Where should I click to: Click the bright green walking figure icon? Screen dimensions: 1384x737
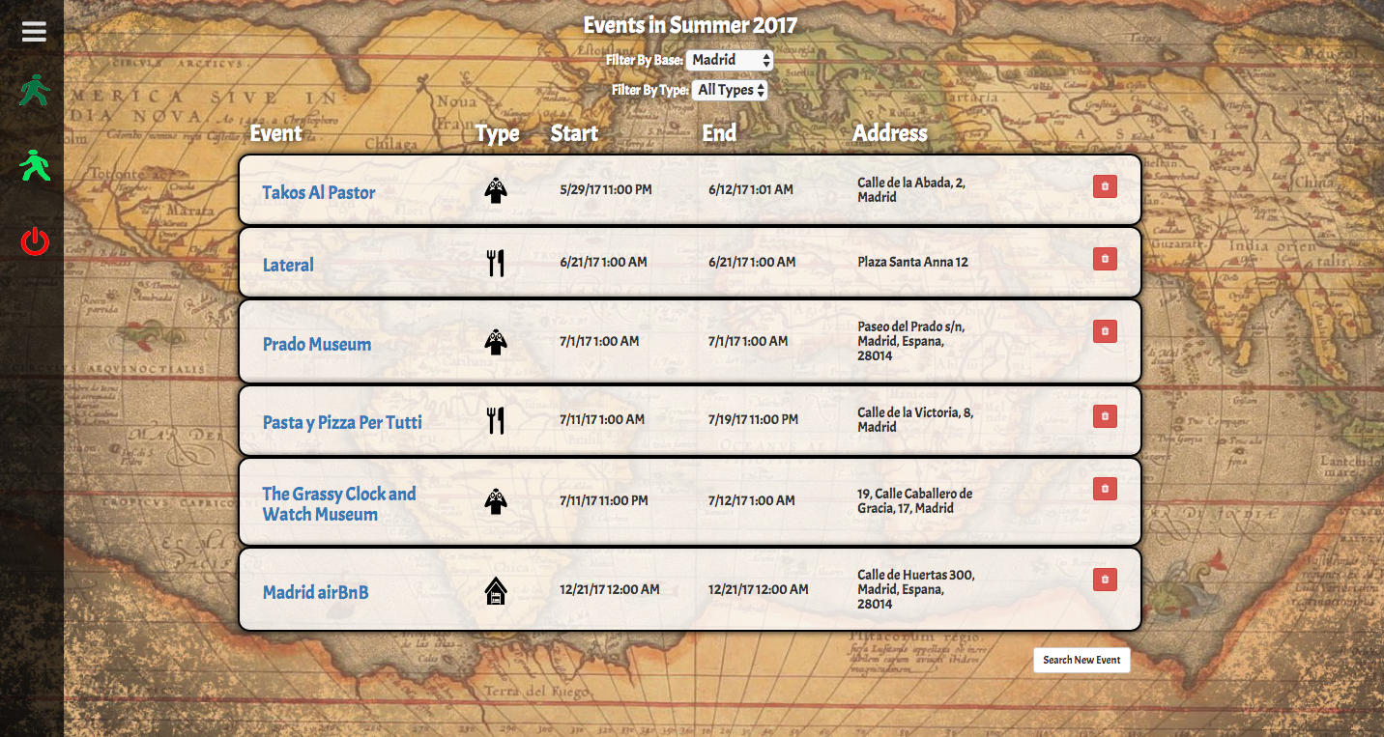[x=35, y=166]
